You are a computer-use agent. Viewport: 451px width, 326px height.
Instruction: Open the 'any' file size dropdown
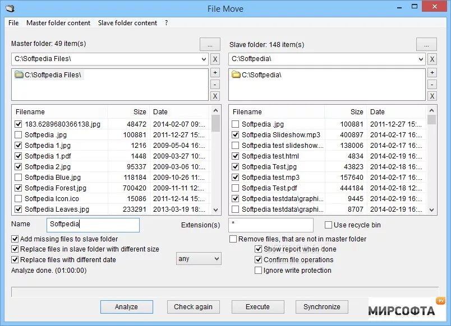(x=199, y=258)
